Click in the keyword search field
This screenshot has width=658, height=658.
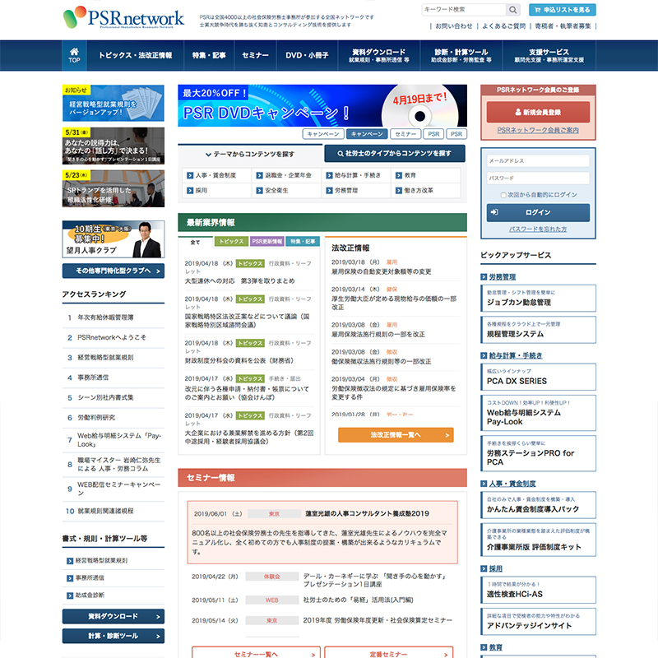[x=464, y=10]
